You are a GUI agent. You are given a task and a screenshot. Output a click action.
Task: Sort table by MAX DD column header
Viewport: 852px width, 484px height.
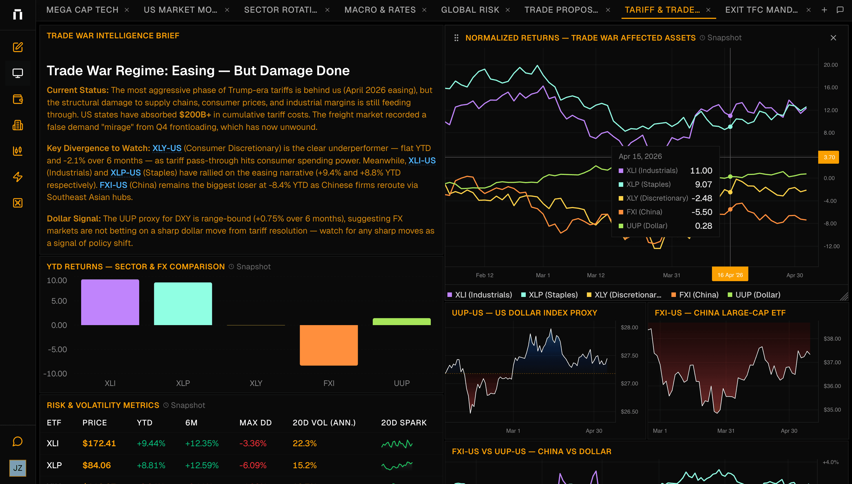click(256, 423)
